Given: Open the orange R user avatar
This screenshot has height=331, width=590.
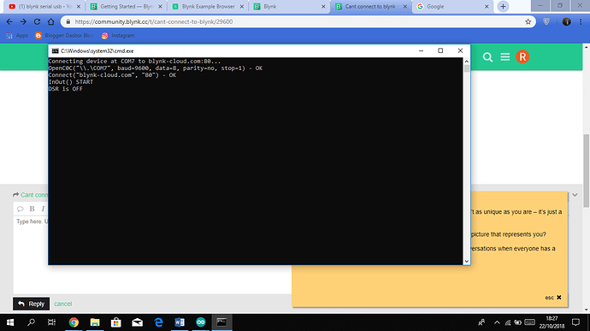Looking at the screenshot, I should pos(522,56).
